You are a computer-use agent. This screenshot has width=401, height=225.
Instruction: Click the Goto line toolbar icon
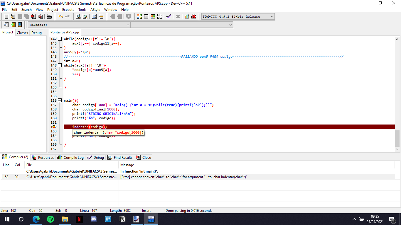tap(101, 16)
